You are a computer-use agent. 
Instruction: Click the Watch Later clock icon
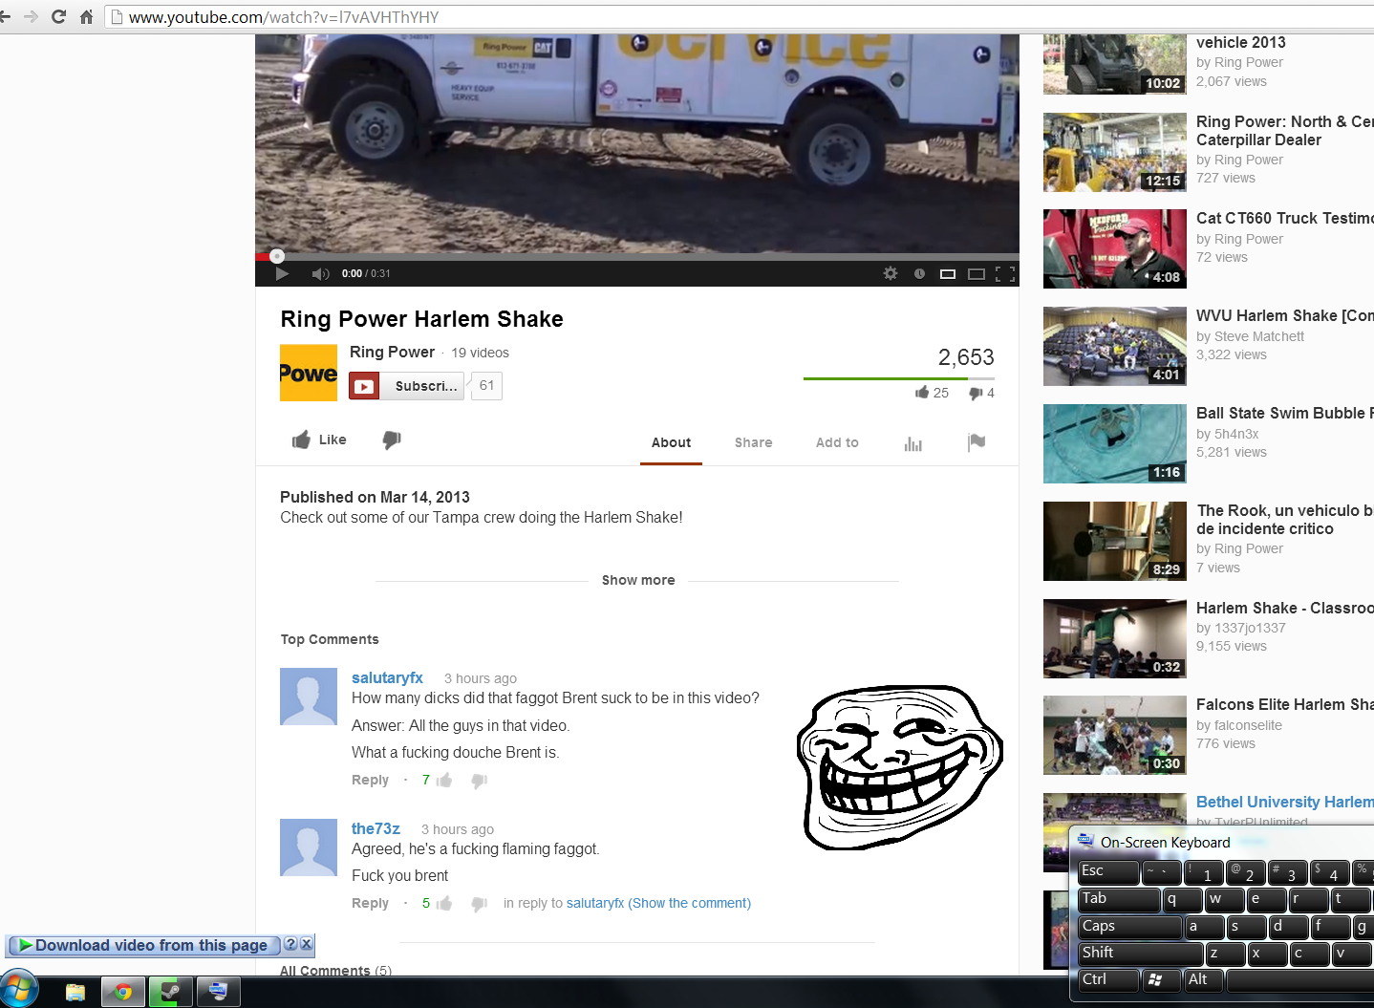tap(919, 273)
